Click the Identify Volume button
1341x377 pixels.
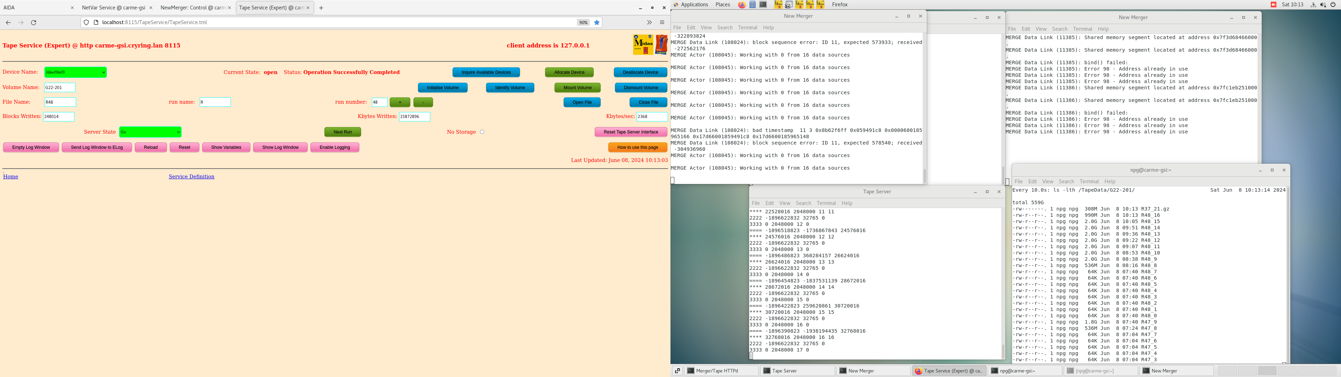[510, 88]
